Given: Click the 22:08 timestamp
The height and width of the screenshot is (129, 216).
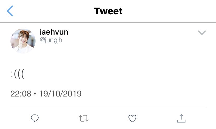Looking at the screenshot, I should coord(21,94).
